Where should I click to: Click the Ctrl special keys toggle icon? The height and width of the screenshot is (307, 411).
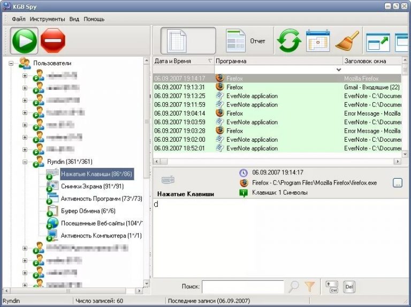coord(332,287)
